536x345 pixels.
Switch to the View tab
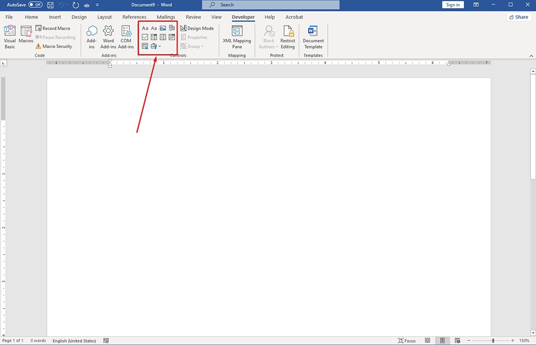tap(217, 17)
